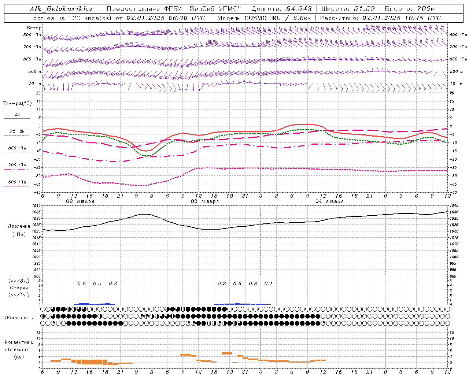The height and width of the screenshot is (375, 469).
Task: Click the 'Ветер' wind panel label
Action: tap(34, 28)
